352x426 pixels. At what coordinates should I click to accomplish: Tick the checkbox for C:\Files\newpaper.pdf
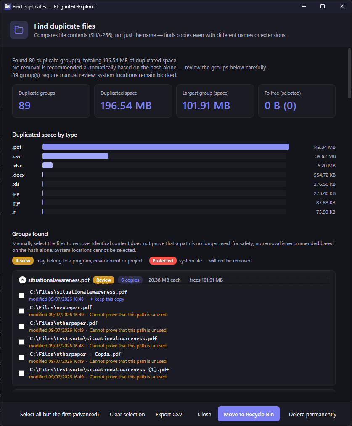[21, 311]
